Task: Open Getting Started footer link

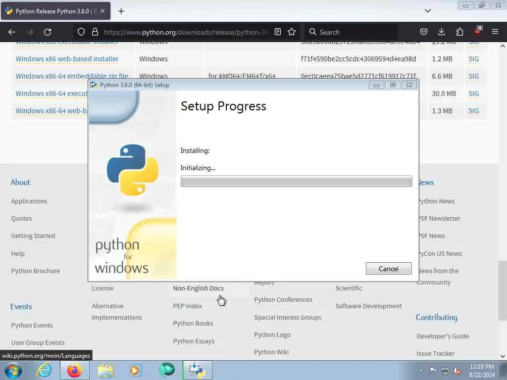Action: tap(33, 236)
